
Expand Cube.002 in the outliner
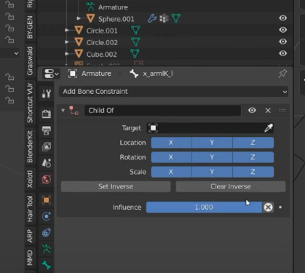[x=67, y=54]
